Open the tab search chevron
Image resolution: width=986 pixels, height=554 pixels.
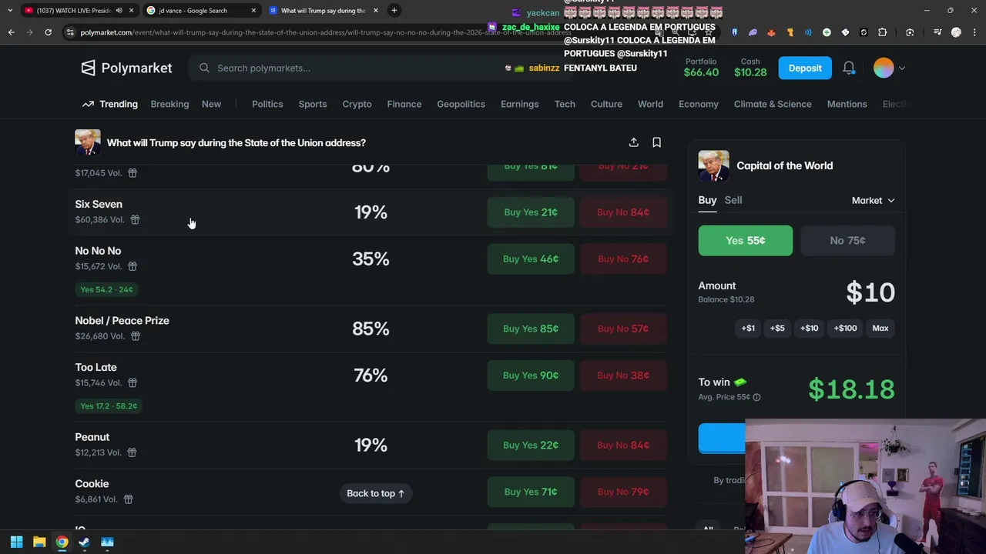coord(10,11)
